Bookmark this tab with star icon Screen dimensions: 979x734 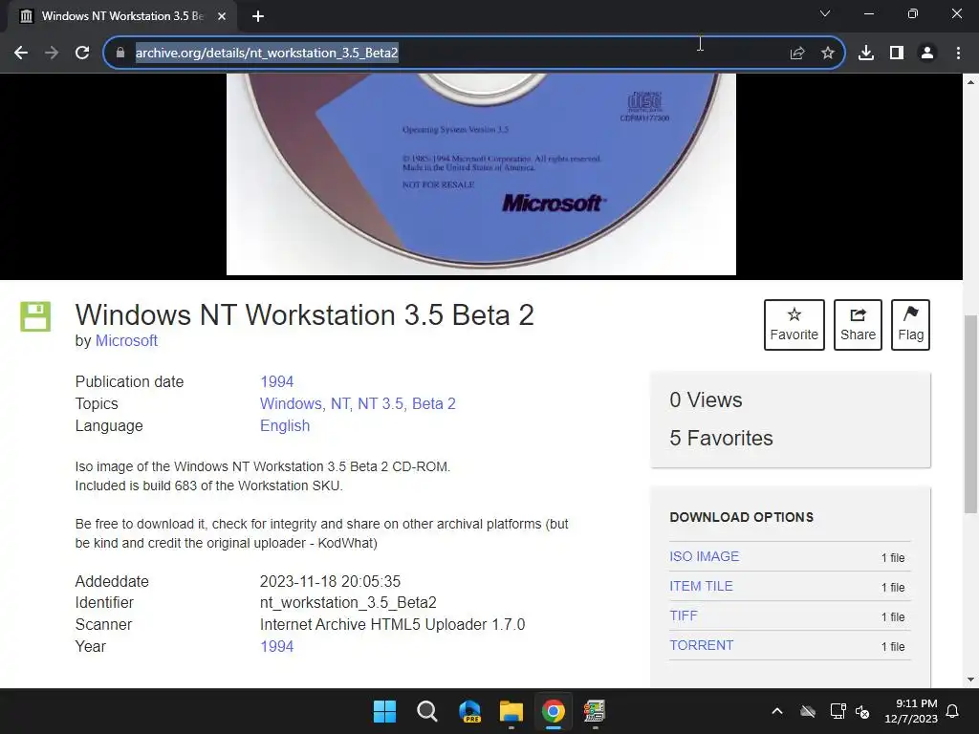[x=828, y=54]
